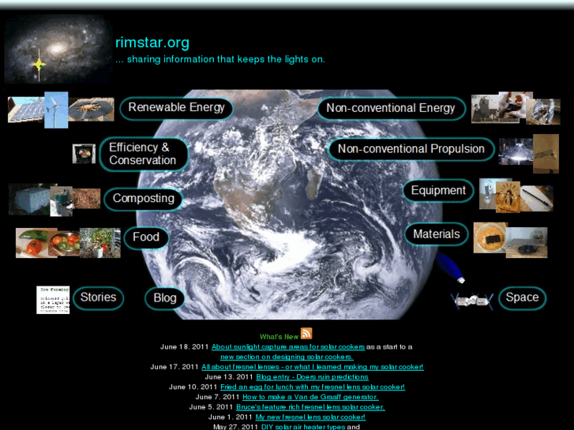Screen dimensions: 574x430
Task: Click the black rod equipment thumbnail
Action: click(537, 198)
